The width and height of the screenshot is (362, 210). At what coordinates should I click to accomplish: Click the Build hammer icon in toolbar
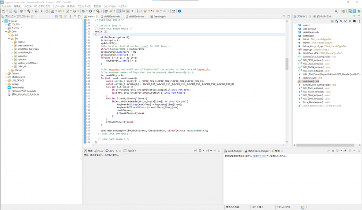click(x=28, y=10)
